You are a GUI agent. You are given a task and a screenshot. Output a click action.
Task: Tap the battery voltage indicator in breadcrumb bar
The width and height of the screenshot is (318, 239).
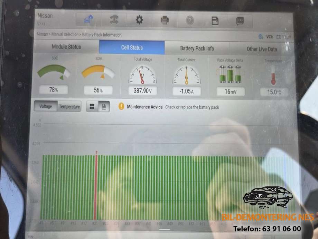[283, 37]
